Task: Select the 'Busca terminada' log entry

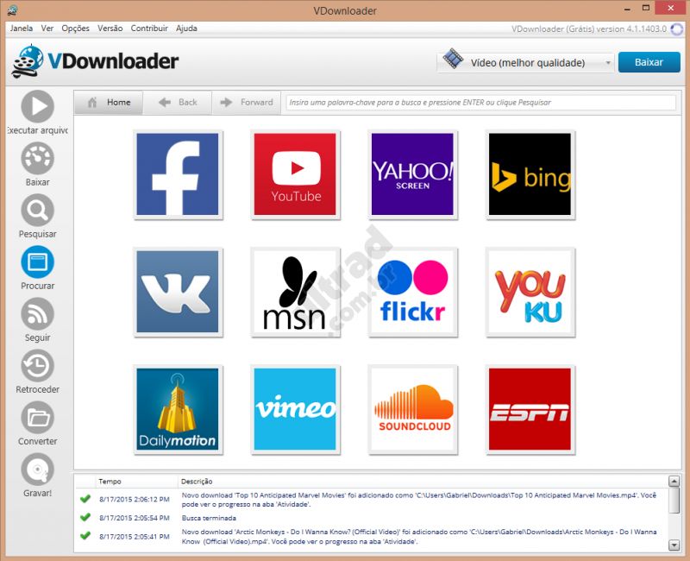Action: pyautogui.click(x=209, y=519)
